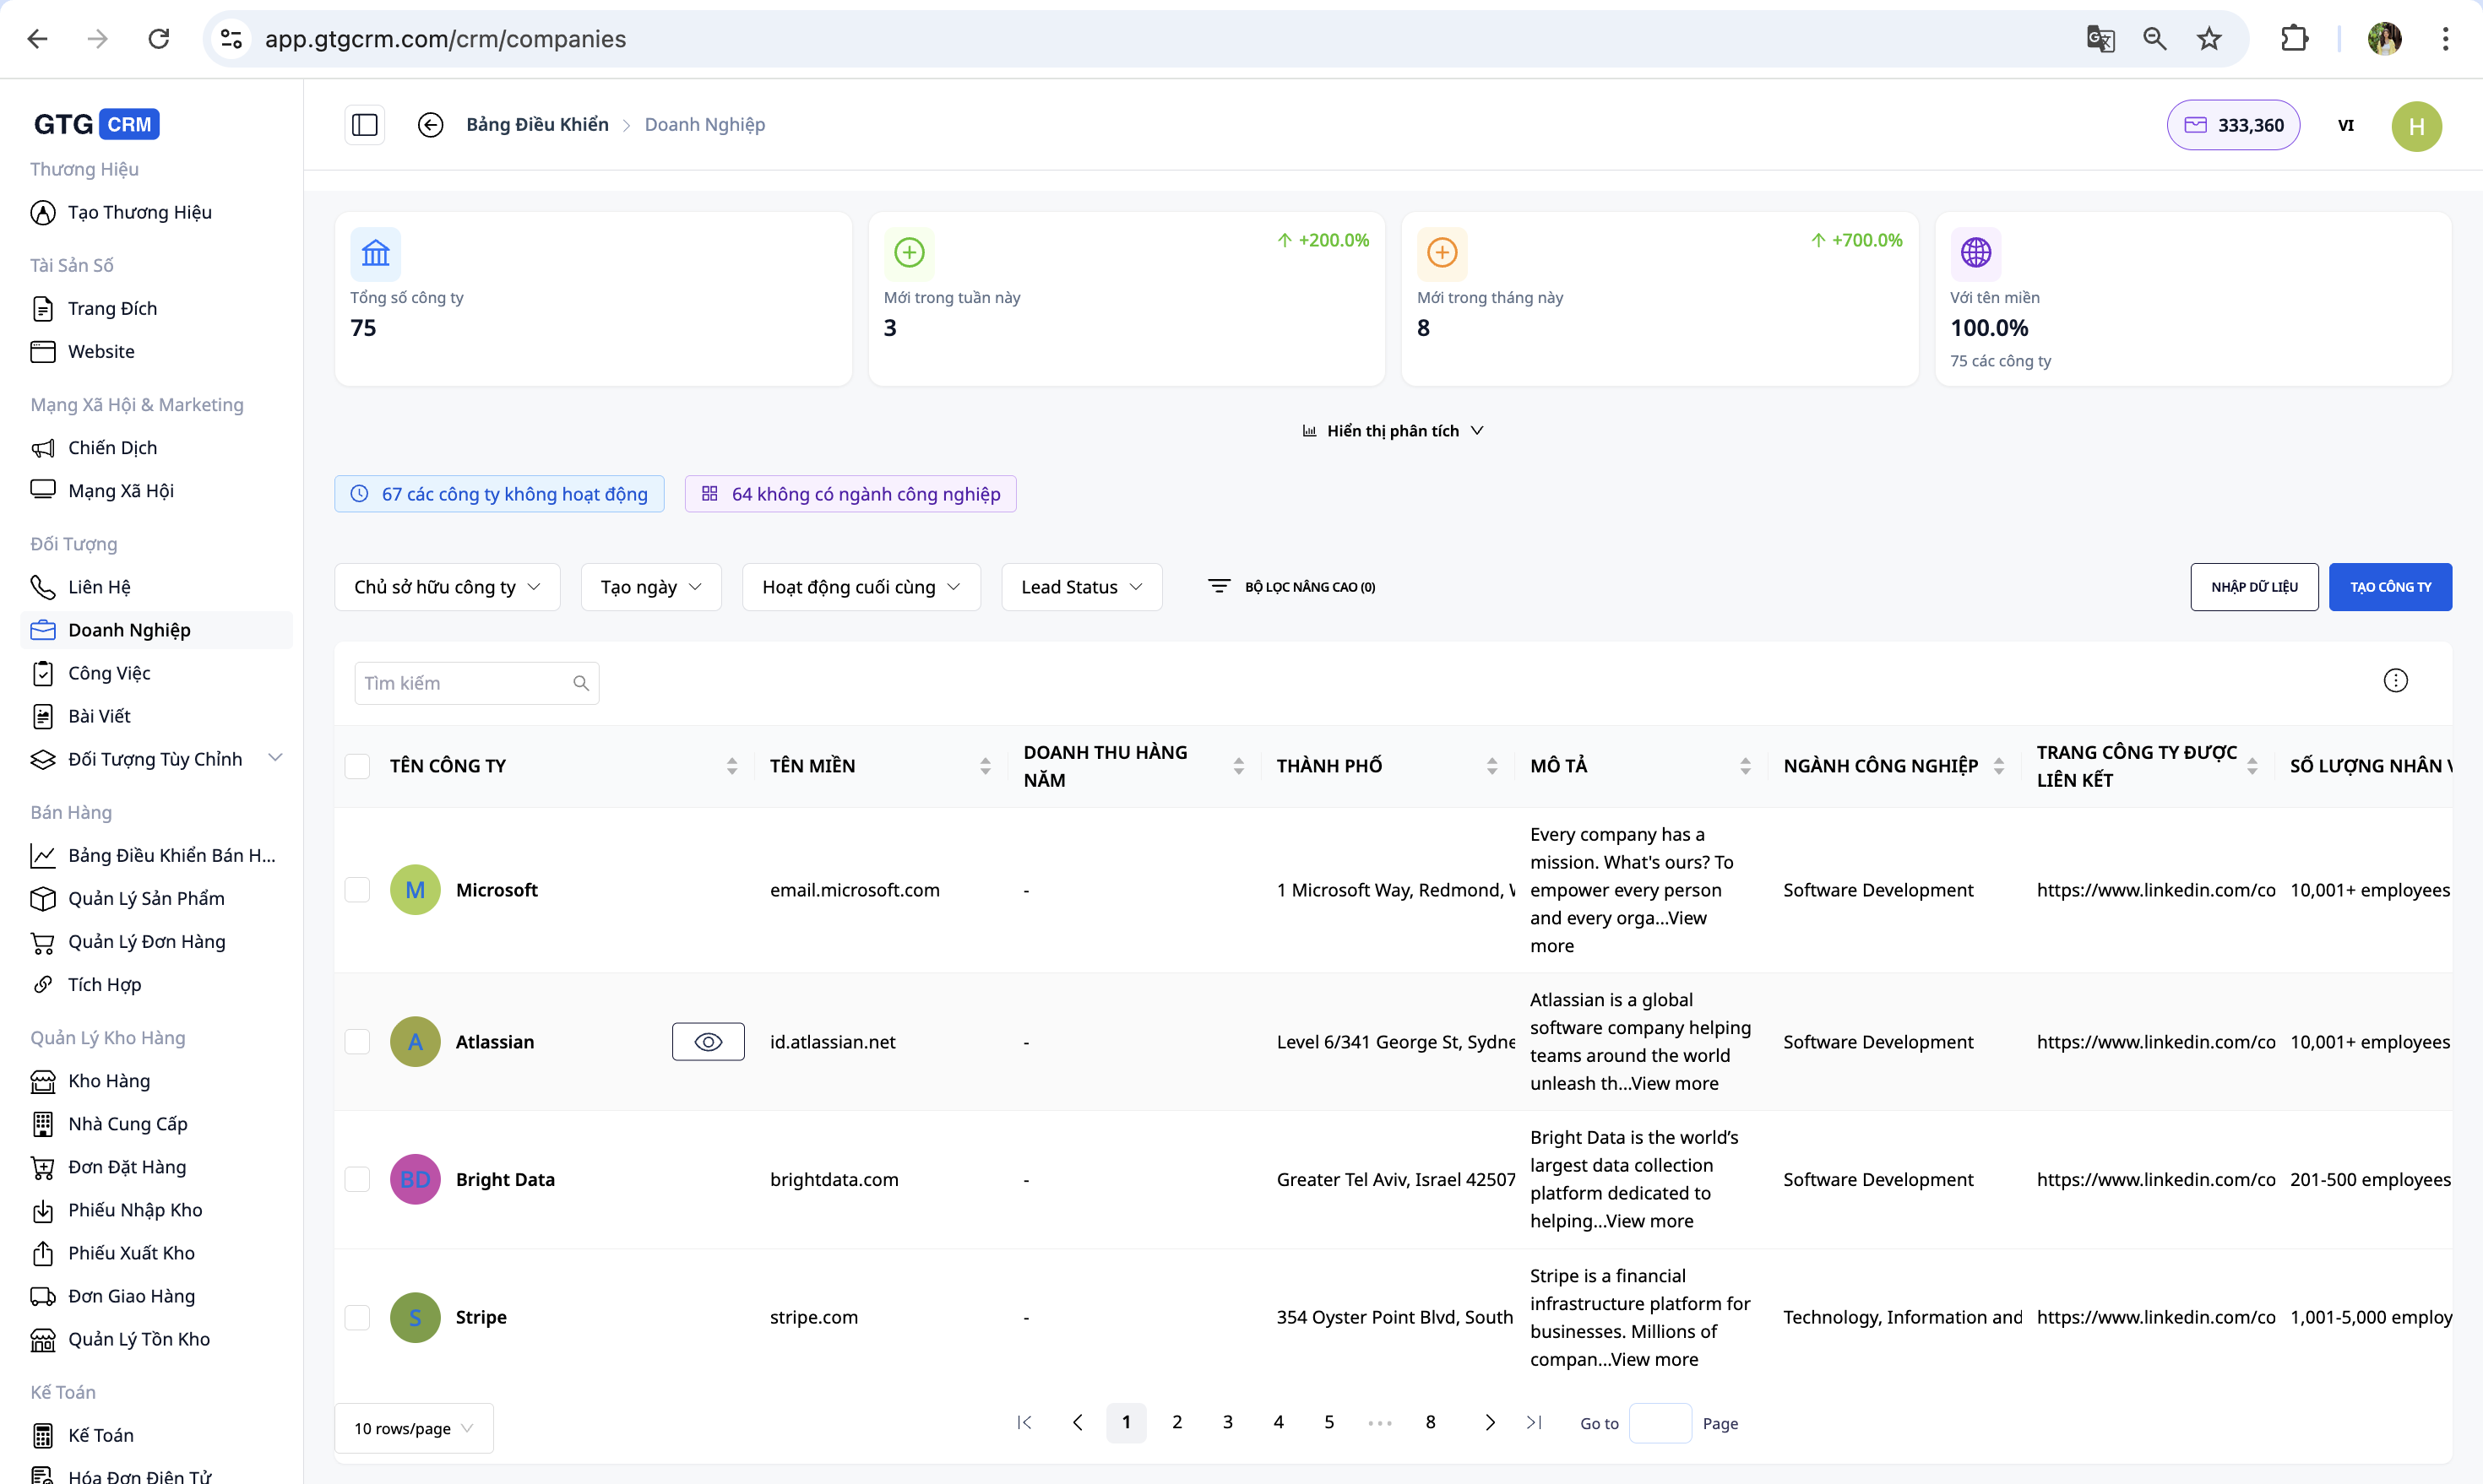Click the search magnifier icon in Tìm kiếm
The height and width of the screenshot is (1484, 2483).
(580, 683)
